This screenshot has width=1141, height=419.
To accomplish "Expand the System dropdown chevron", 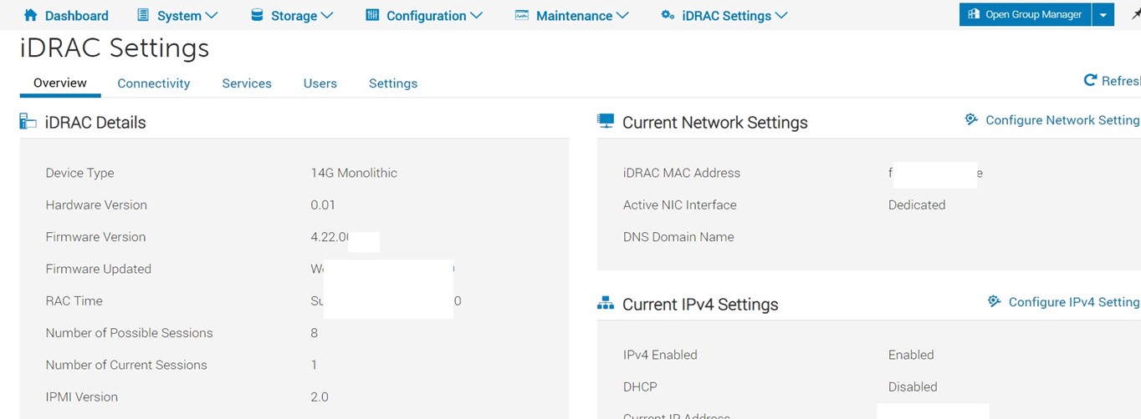I will pyautogui.click(x=212, y=15).
